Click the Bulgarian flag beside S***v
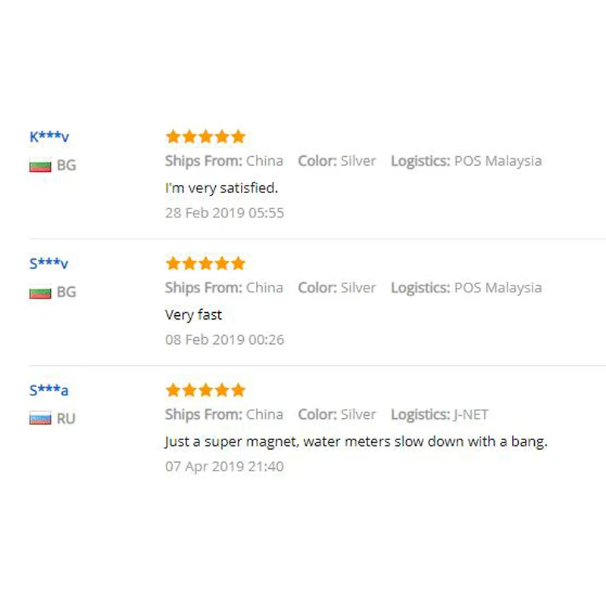This screenshot has height=606, width=606. click(40, 293)
